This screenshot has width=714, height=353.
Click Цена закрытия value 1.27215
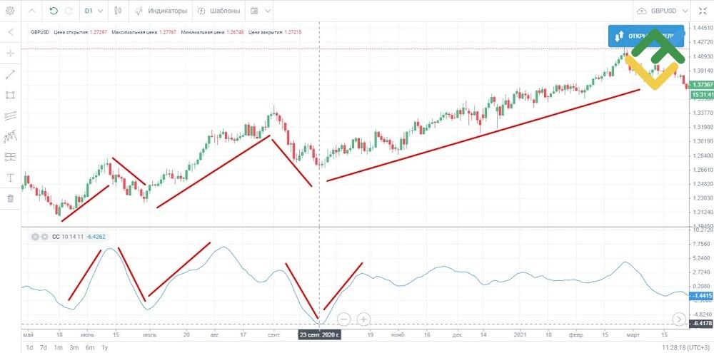tap(291, 32)
